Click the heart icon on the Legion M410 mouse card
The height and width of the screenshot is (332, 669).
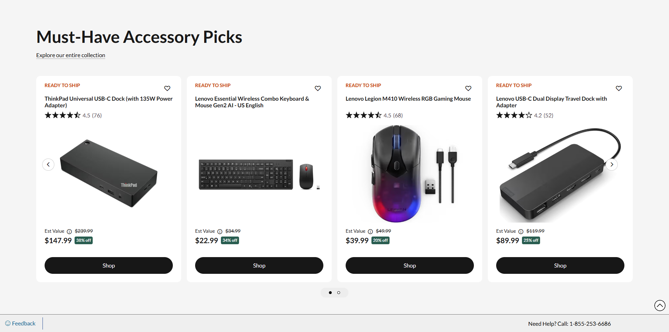point(468,88)
